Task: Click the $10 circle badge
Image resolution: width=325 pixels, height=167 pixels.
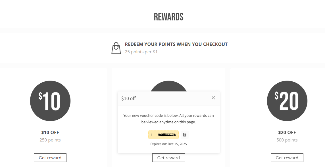Action: point(50,101)
